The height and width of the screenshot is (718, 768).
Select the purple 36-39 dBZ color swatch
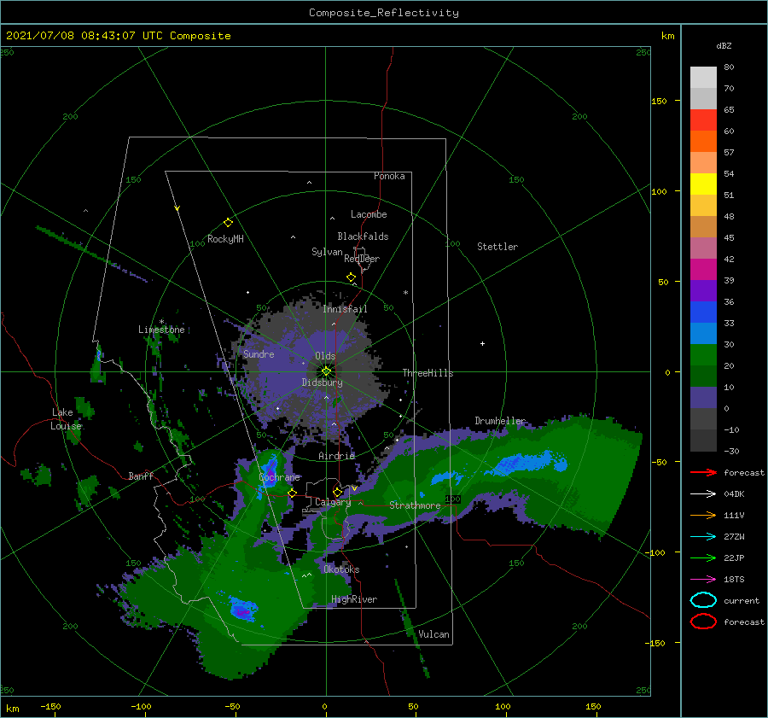[x=703, y=290]
